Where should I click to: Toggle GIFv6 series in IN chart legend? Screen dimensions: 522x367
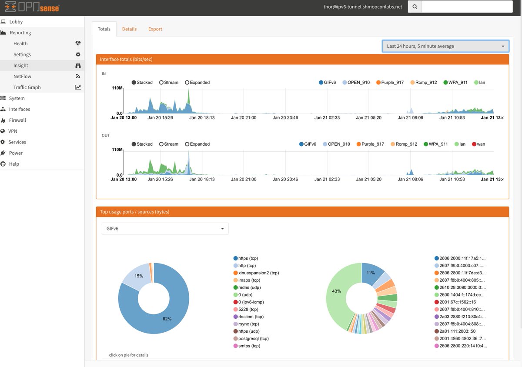[x=328, y=82]
